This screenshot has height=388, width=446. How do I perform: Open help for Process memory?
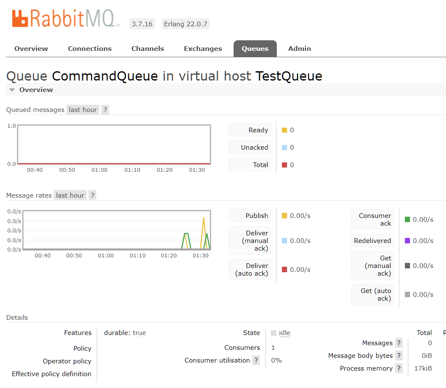coord(399,368)
